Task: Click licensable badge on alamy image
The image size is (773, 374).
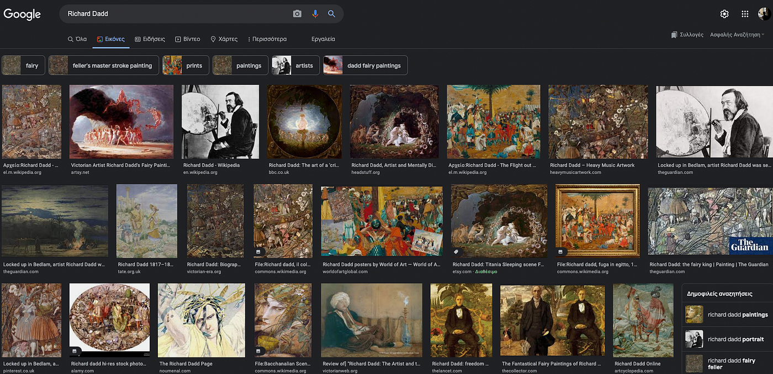Action: click(75, 351)
